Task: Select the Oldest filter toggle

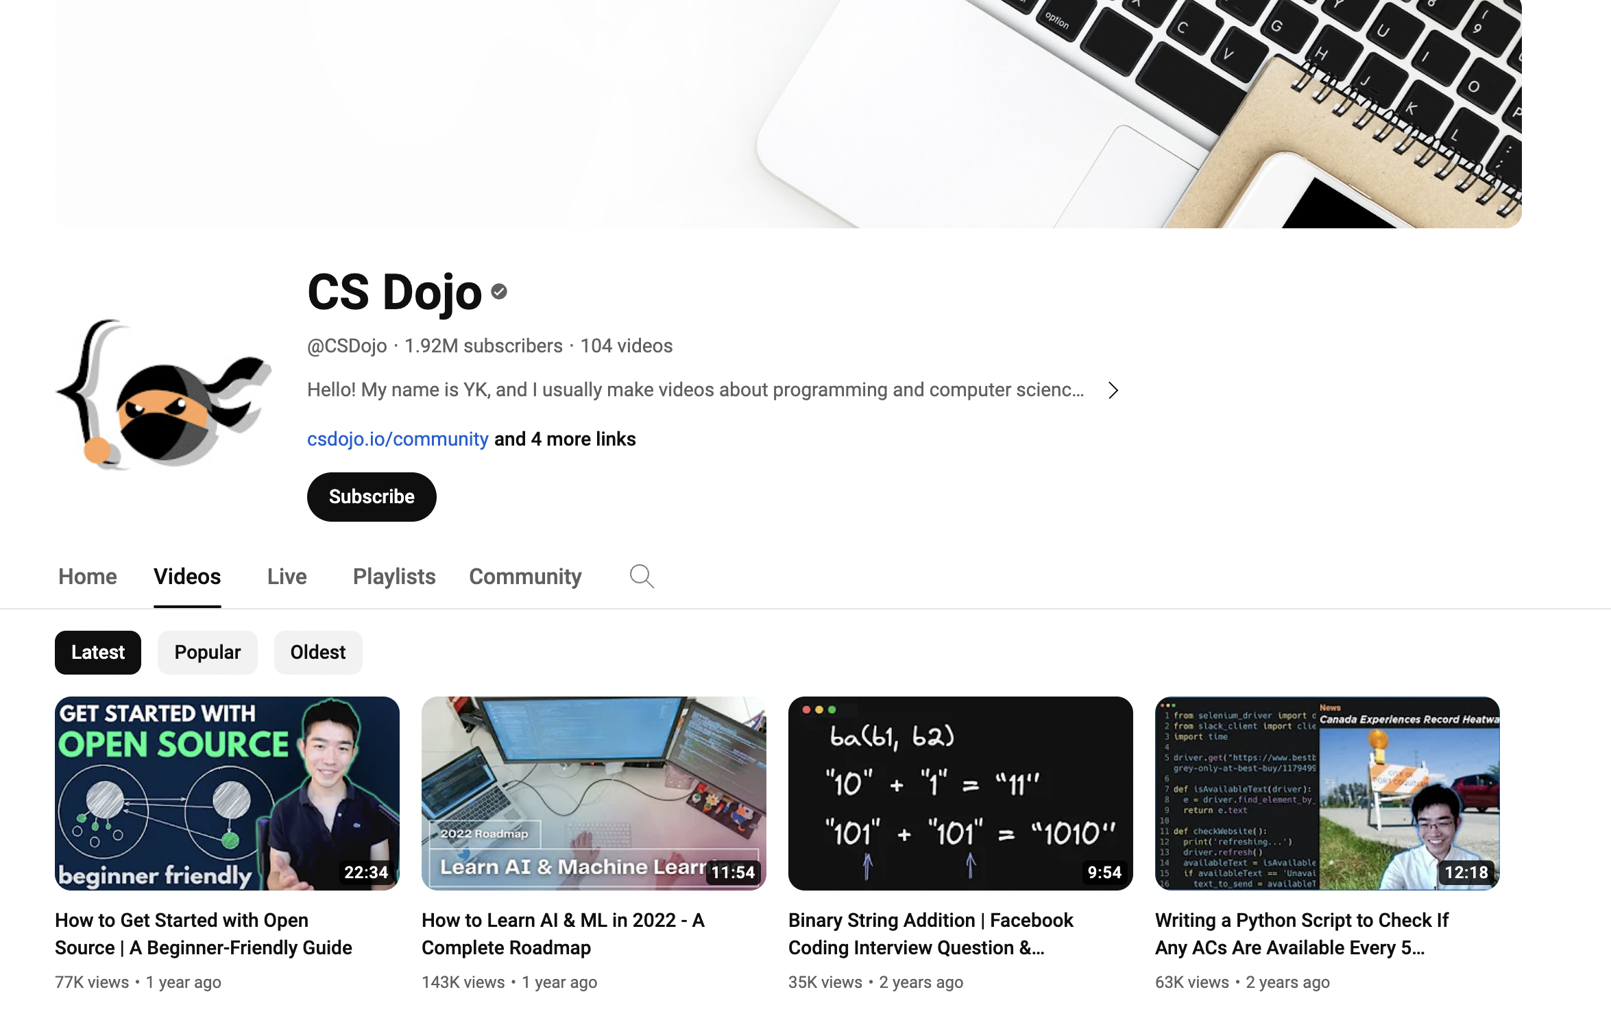Action: (x=318, y=653)
